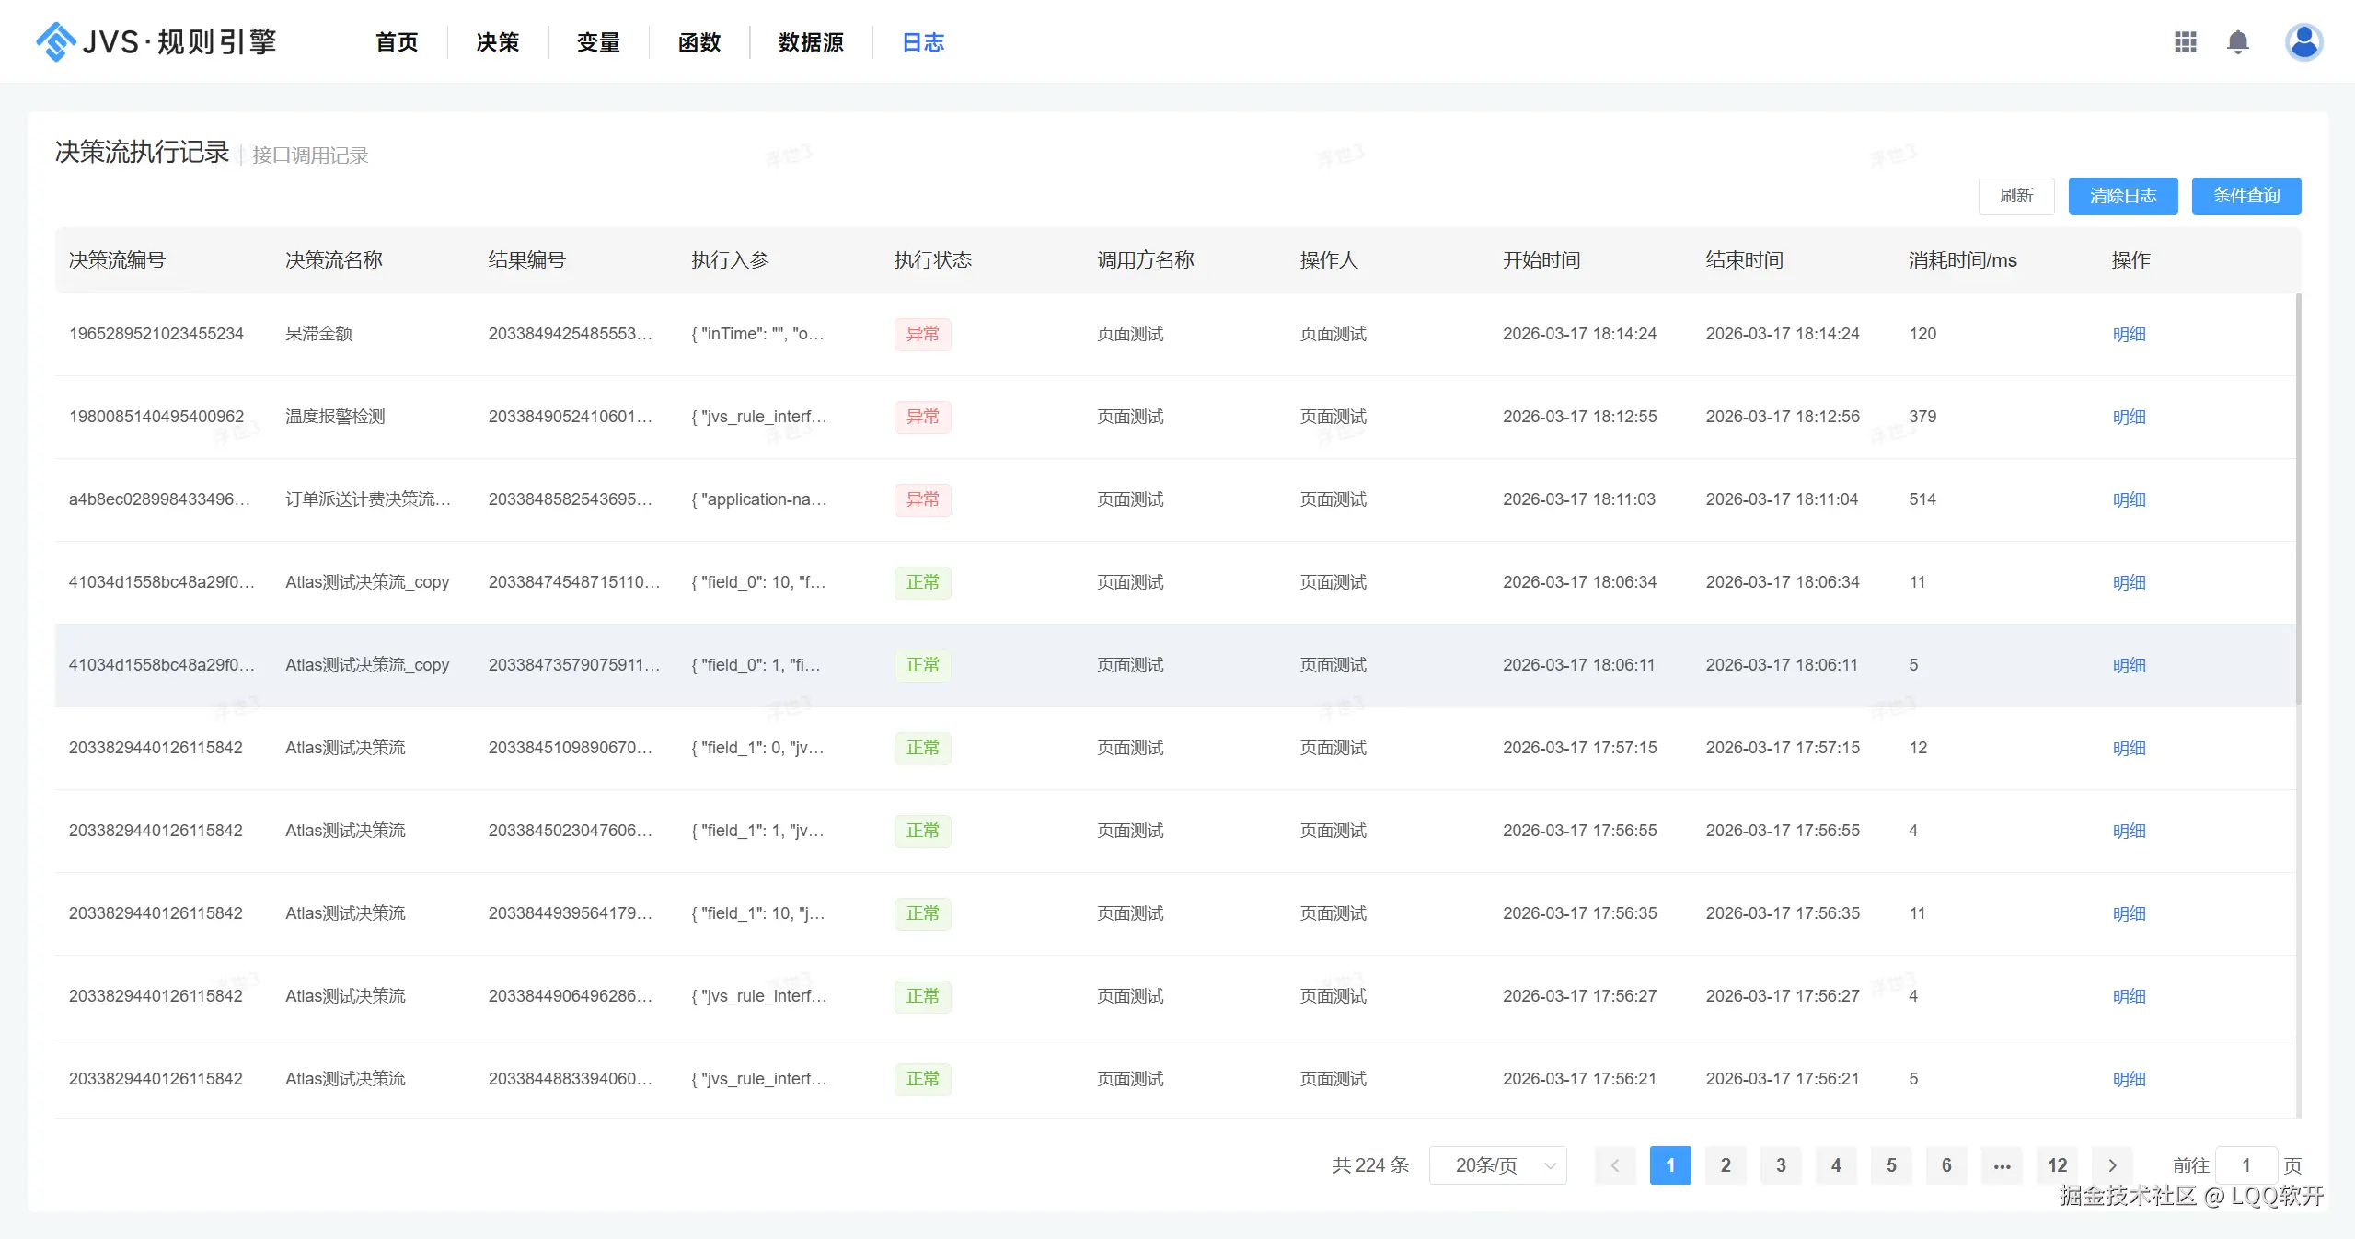Expand the 20条/页 page size dropdown
Viewport: 2355px width, 1239px height.
[1497, 1165]
